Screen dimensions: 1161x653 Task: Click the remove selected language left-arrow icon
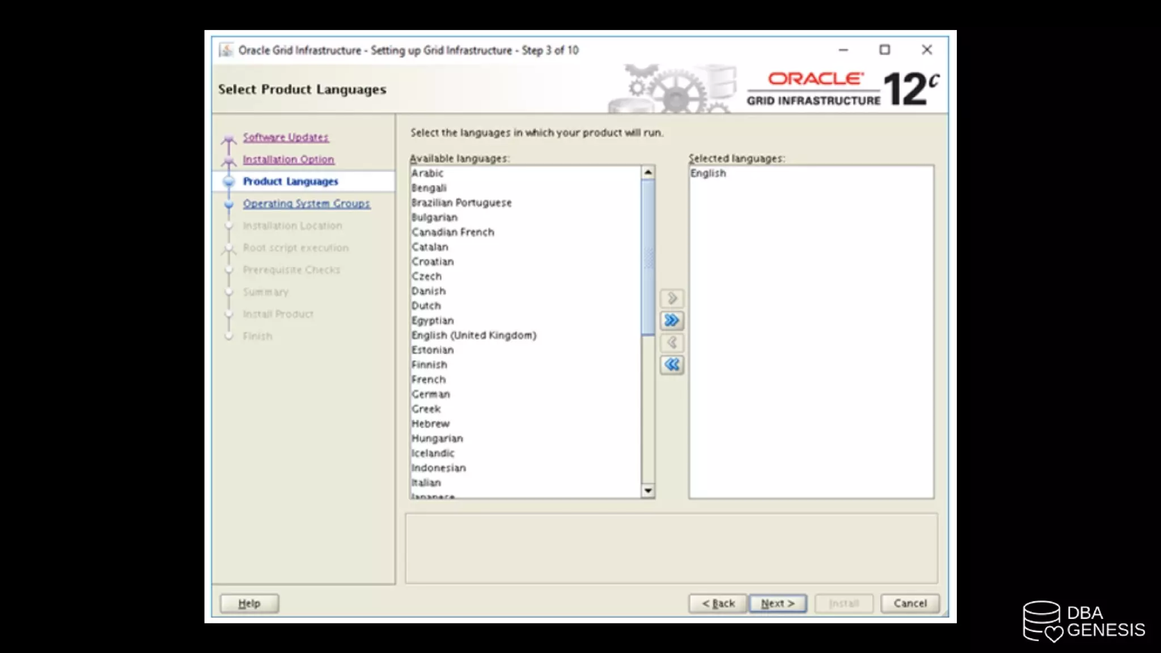[672, 342]
